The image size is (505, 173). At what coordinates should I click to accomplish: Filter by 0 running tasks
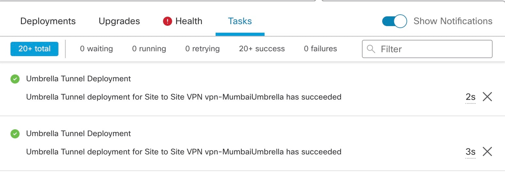(149, 49)
